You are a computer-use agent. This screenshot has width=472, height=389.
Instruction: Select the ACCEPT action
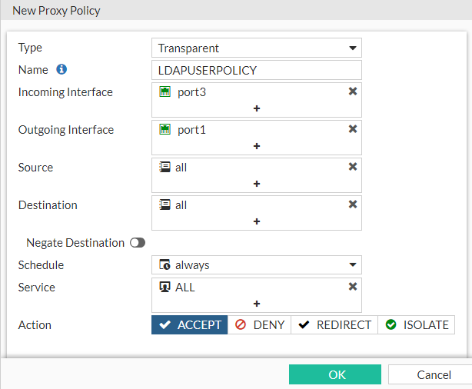[x=190, y=325]
